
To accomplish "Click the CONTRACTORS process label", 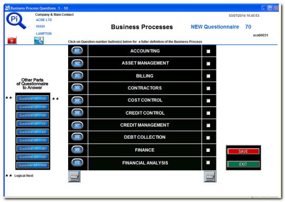I will [145, 88].
